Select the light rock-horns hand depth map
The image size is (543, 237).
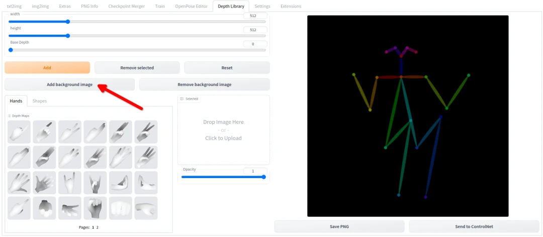coord(70,182)
